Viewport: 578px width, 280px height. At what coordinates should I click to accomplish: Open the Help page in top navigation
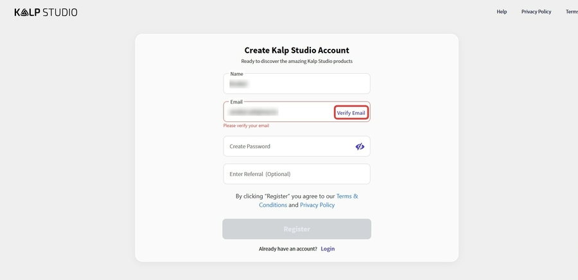tap(502, 12)
